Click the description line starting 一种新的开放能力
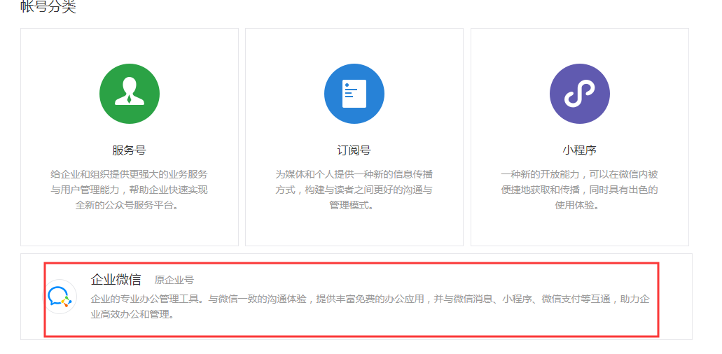The width and height of the screenshot is (722, 354). pyautogui.click(x=579, y=174)
